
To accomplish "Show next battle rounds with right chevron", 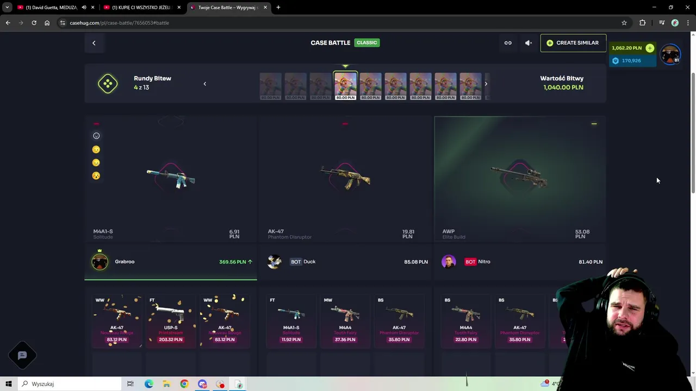I will pyautogui.click(x=486, y=84).
